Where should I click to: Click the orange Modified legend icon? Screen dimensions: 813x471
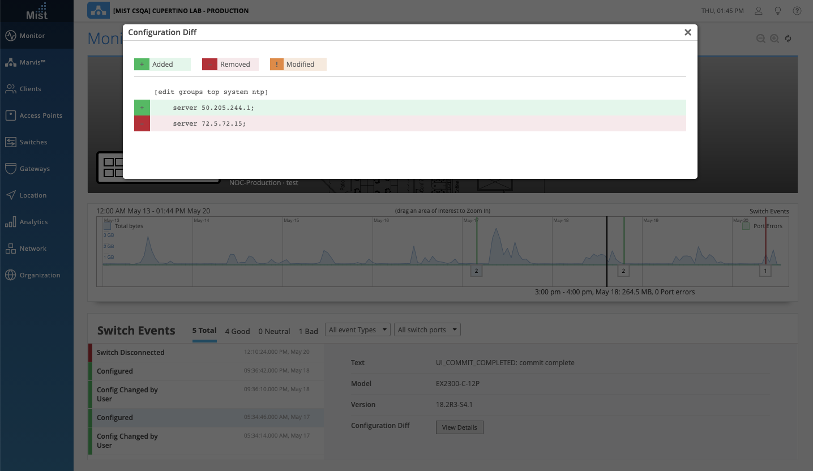pyautogui.click(x=277, y=65)
